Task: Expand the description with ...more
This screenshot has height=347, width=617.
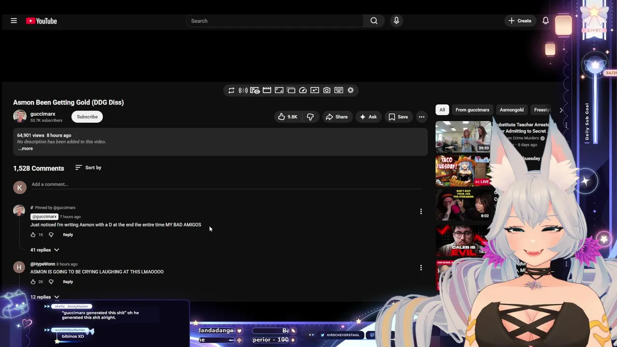Action: (26, 148)
